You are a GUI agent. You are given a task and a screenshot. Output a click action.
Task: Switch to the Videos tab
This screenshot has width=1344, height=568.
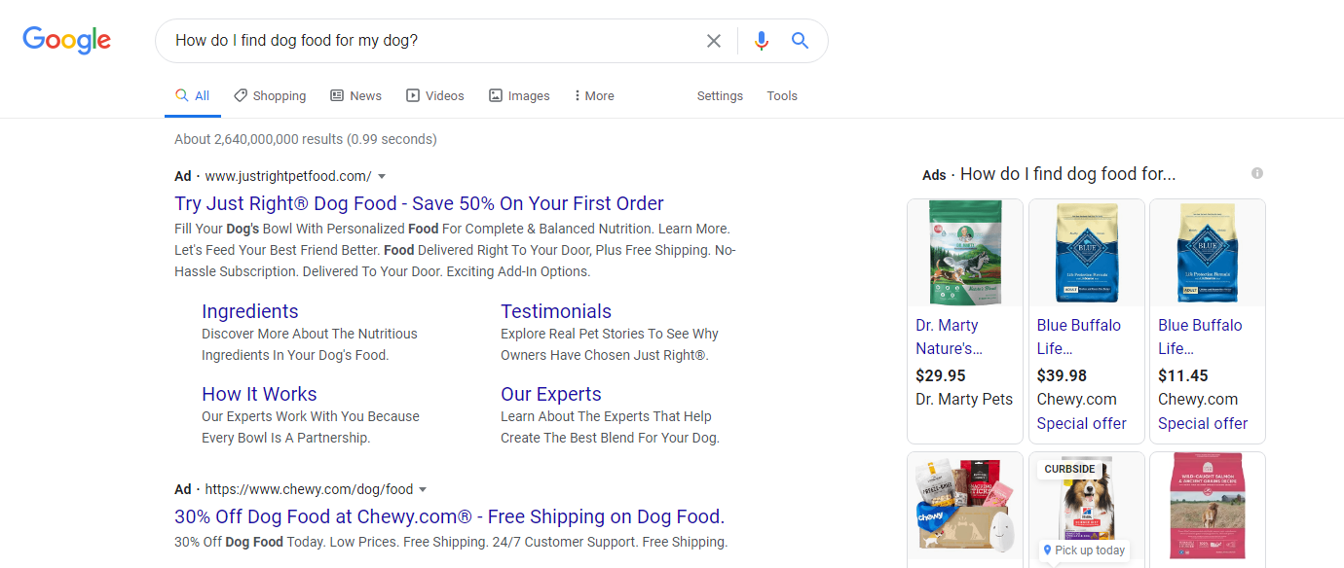(x=435, y=96)
